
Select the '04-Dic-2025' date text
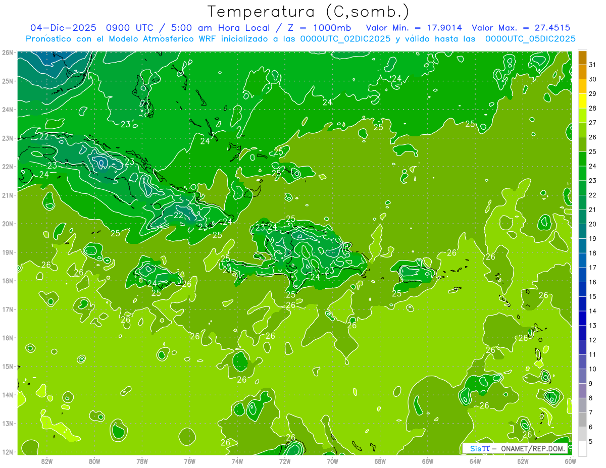point(64,28)
